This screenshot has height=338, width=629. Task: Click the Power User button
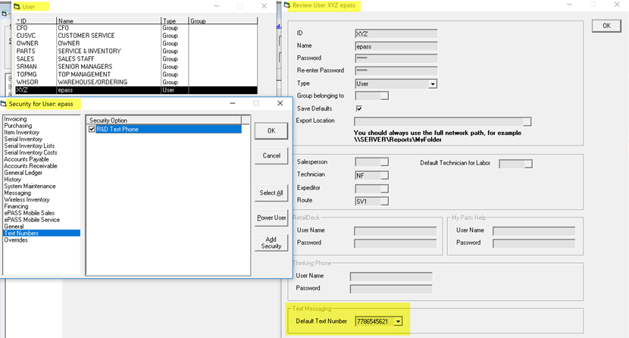[271, 218]
